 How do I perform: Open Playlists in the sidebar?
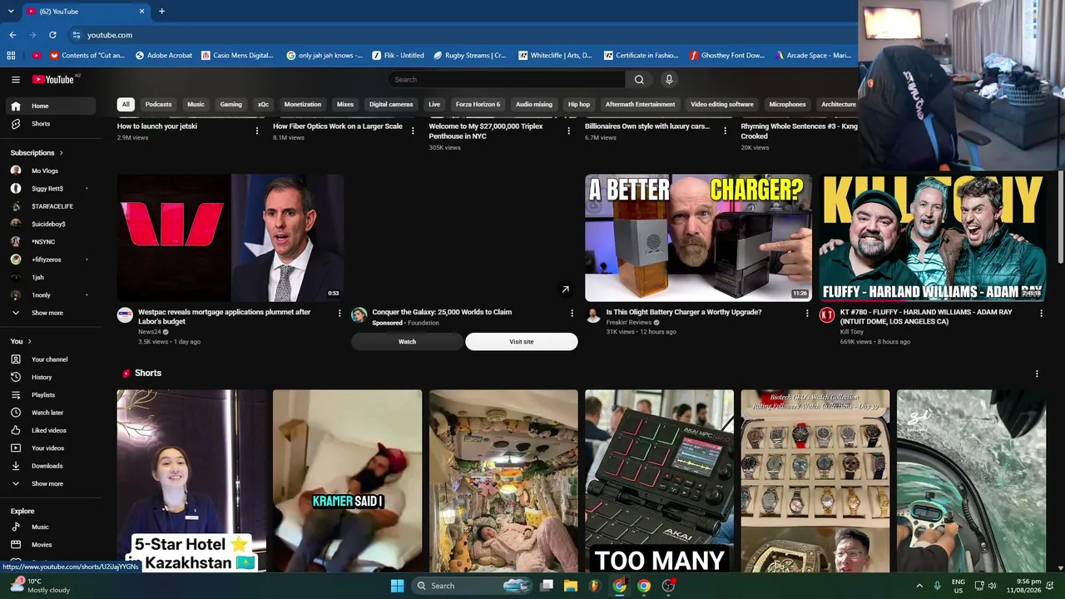(x=50, y=395)
